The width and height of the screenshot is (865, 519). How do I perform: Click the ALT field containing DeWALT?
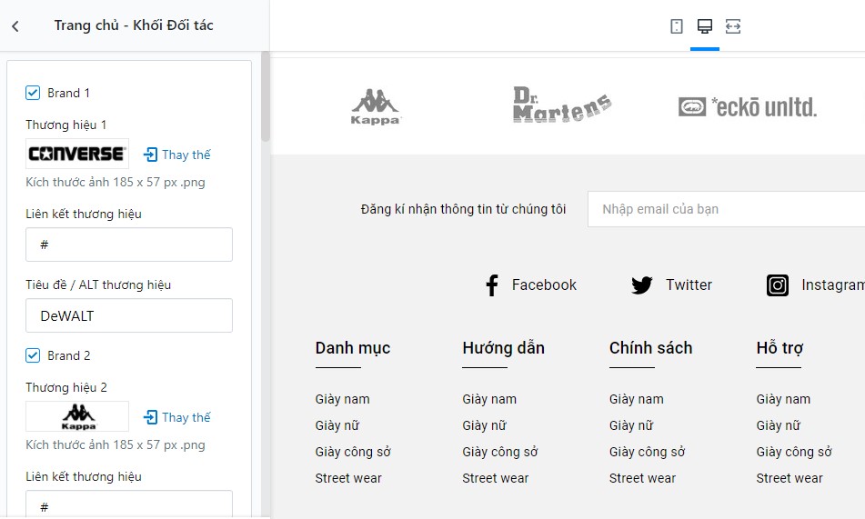click(x=129, y=315)
